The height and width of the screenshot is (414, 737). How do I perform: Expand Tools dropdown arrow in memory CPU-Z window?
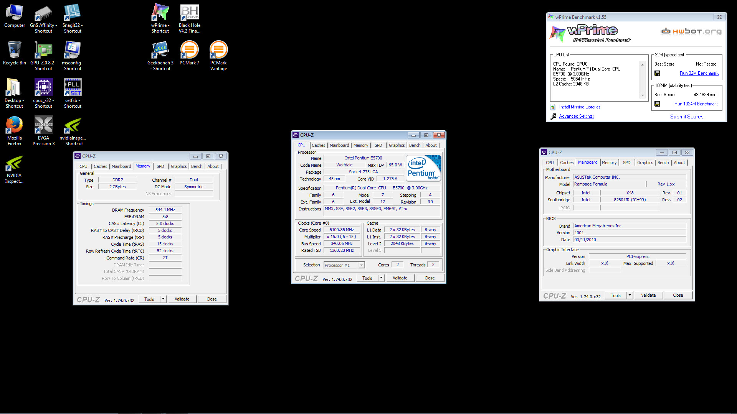point(163,299)
